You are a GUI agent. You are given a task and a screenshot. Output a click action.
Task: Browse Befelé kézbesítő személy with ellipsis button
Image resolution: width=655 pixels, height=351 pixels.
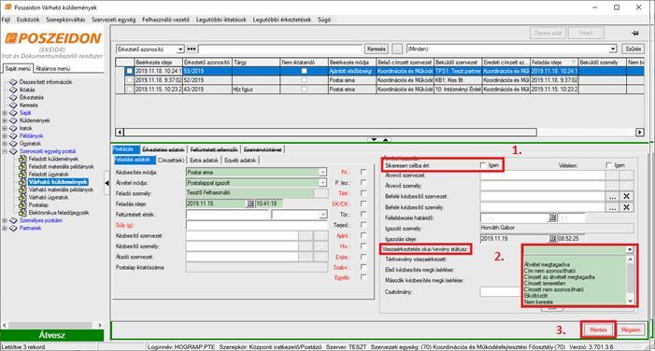612,207
